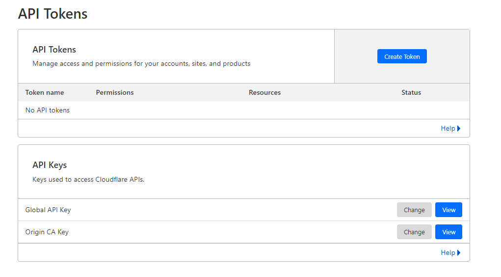Select the Status column header
Image resolution: width=501 pixels, height=277 pixels.
tap(411, 92)
